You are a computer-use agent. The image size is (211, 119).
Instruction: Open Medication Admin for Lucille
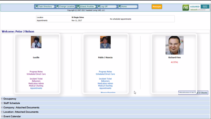pyautogui.click(x=36, y=83)
